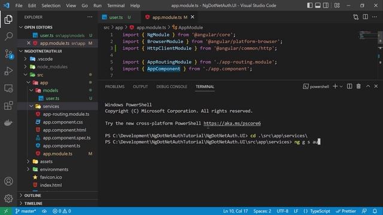The width and height of the screenshot is (383, 215).
Task: Open the File menu
Action: (x=19, y=5)
